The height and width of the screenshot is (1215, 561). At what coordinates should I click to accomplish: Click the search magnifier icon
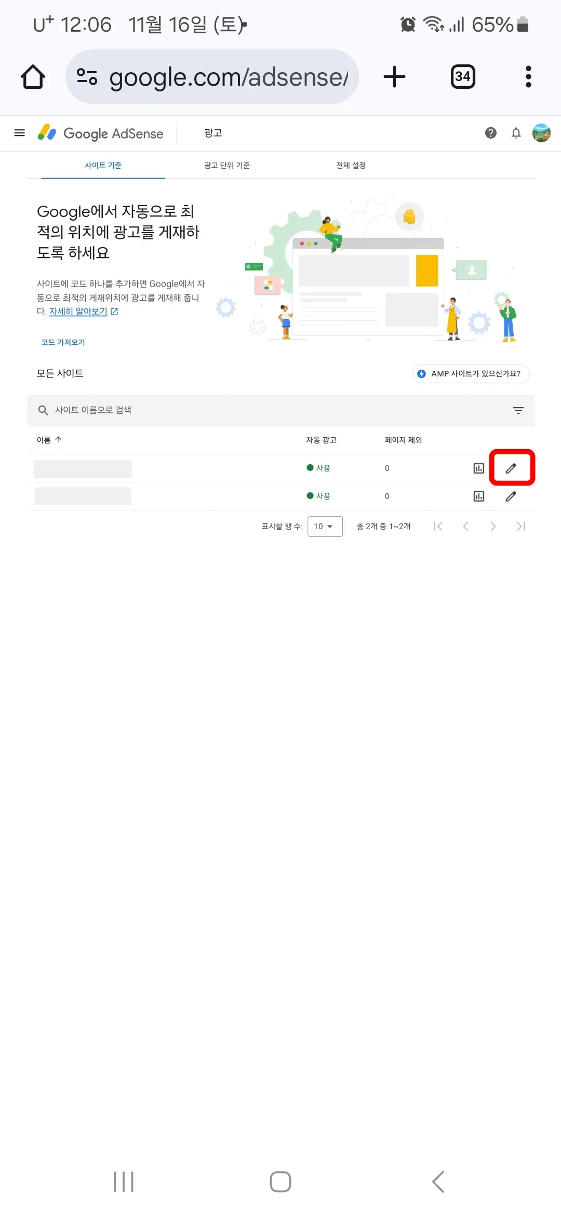coord(43,410)
